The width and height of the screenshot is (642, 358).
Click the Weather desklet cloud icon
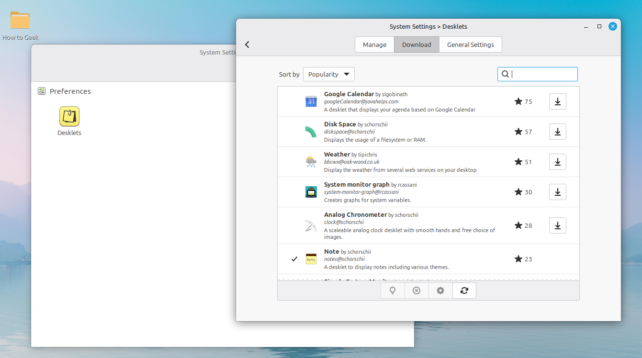pyautogui.click(x=311, y=162)
